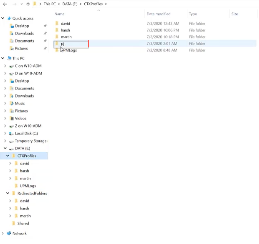Viewport: 259px width, 244px height.
Task: Click date 7/2/2020 10:06 PM cell
Action: pos(163,30)
